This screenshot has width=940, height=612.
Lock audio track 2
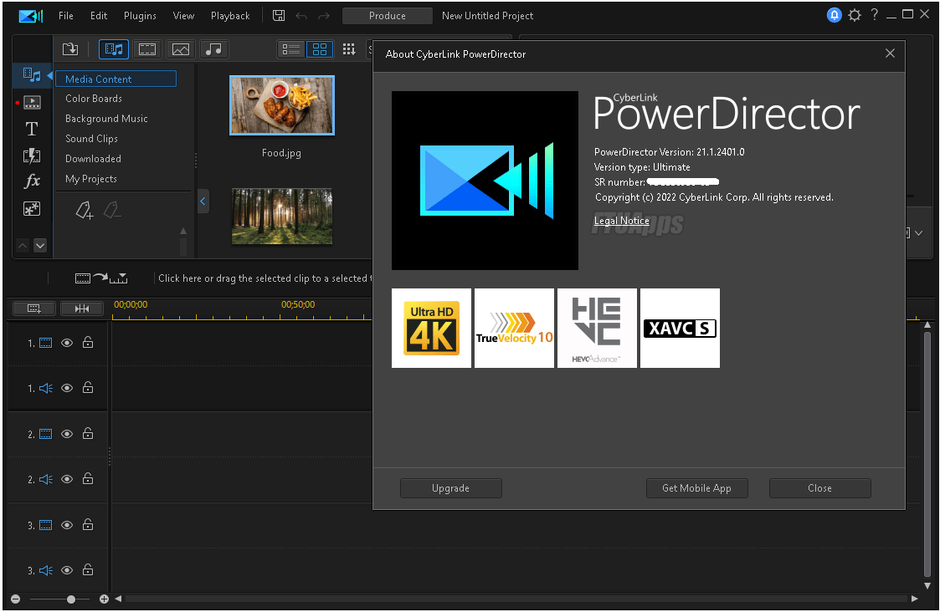(88, 478)
